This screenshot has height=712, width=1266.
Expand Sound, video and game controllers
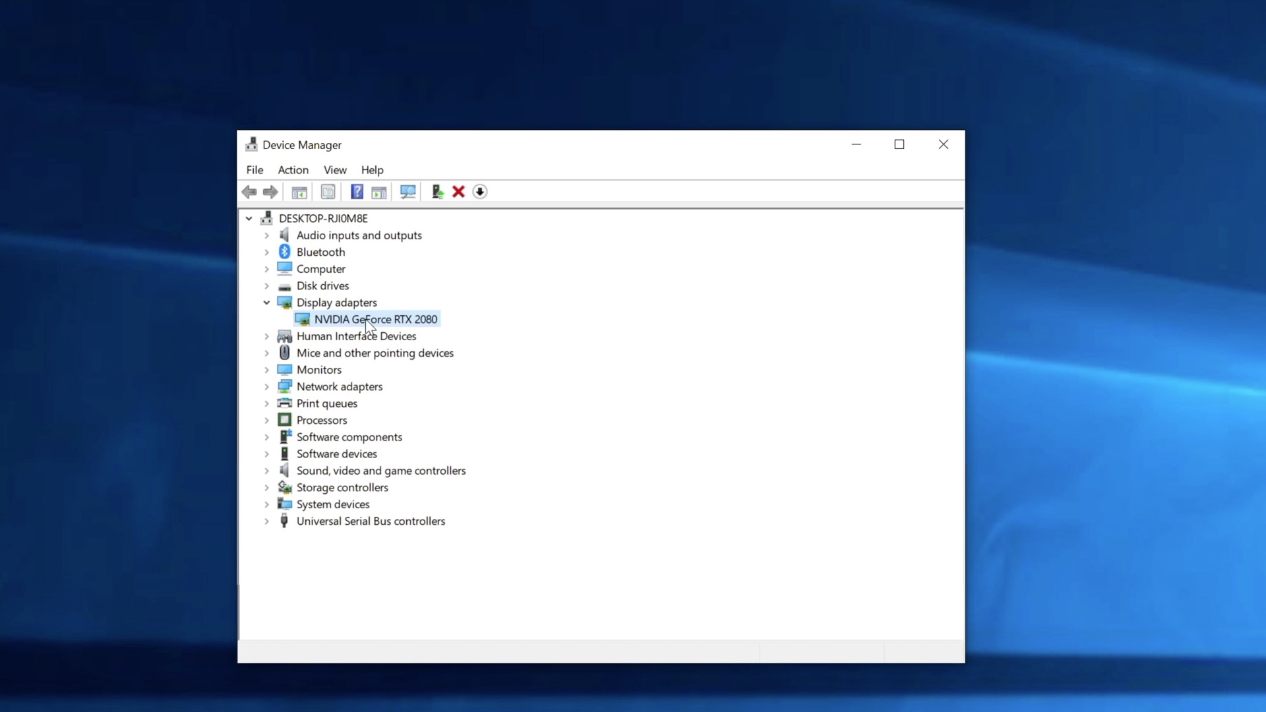point(266,471)
